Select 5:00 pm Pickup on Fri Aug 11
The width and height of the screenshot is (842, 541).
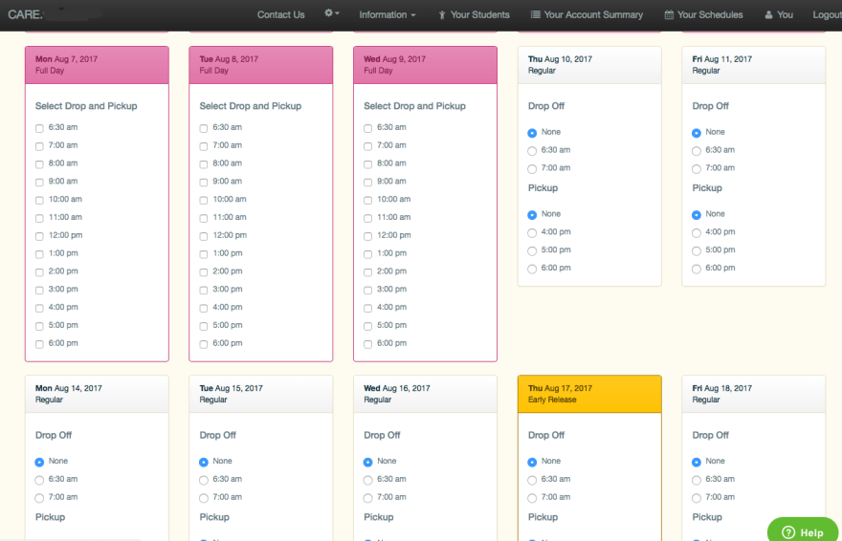pyautogui.click(x=697, y=250)
